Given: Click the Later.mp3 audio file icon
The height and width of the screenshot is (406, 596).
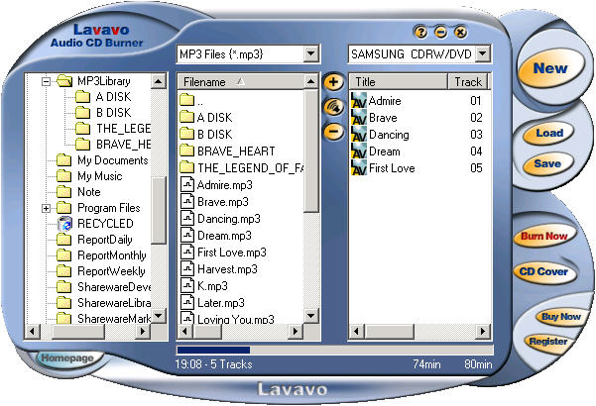Looking at the screenshot, I should tap(187, 302).
